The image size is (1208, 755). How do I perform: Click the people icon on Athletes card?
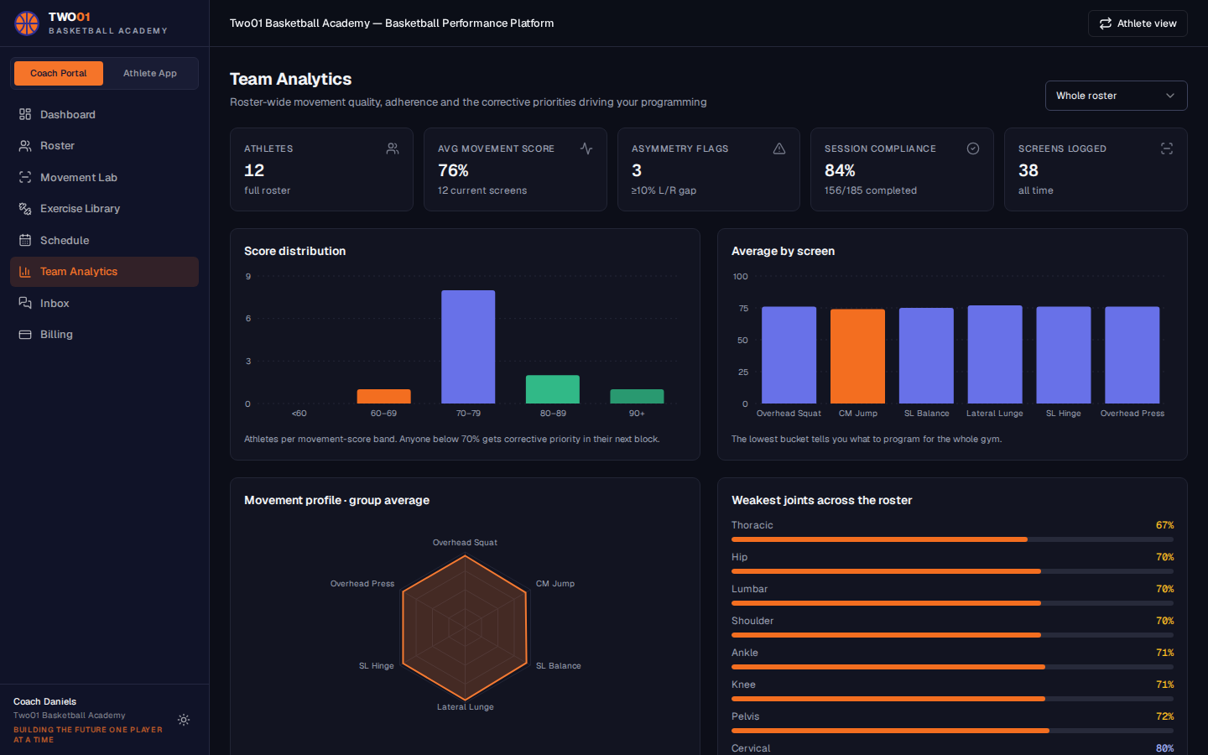(x=393, y=148)
